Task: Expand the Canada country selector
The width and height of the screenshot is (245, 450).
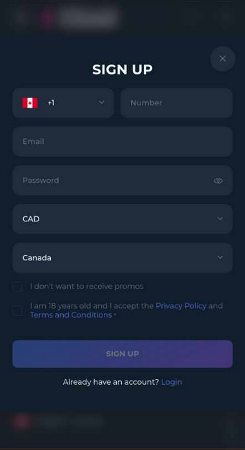Action: [122, 258]
